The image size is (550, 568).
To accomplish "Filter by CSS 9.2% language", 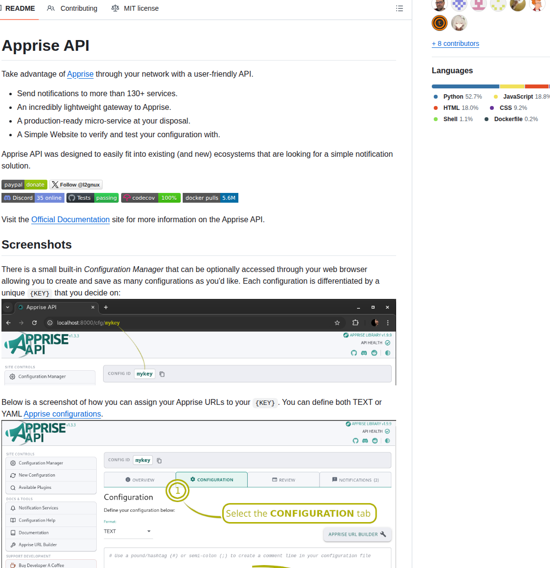I will coord(508,108).
